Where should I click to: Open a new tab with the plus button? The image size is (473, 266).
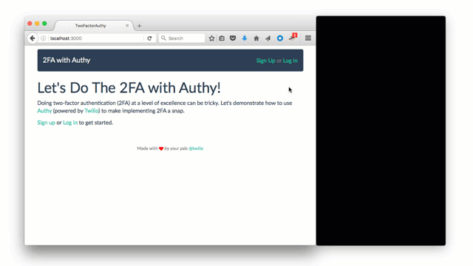tap(139, 26)
